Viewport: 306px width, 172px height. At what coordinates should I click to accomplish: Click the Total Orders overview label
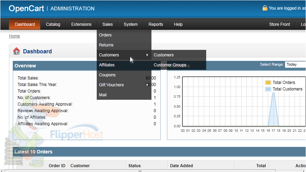[29, 91]
